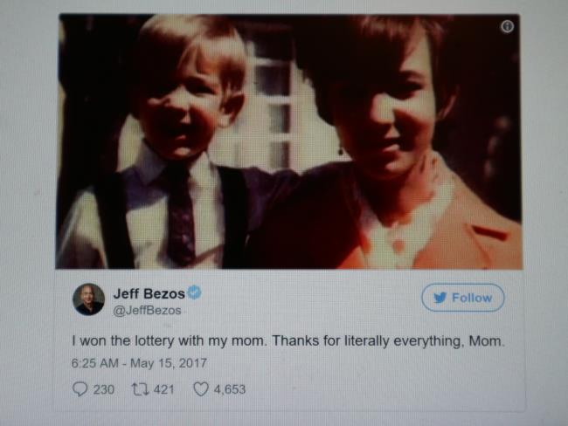The image size is (568, 426).
Task: Click the Follow label text
Action: coord(472,298)
